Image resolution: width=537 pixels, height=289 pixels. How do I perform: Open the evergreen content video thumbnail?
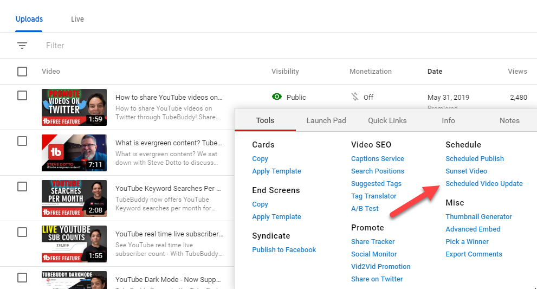click(x=74, y=152)
